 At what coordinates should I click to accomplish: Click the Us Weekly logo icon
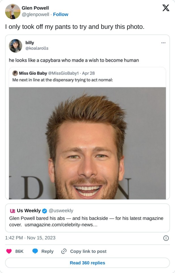(12, 211)
